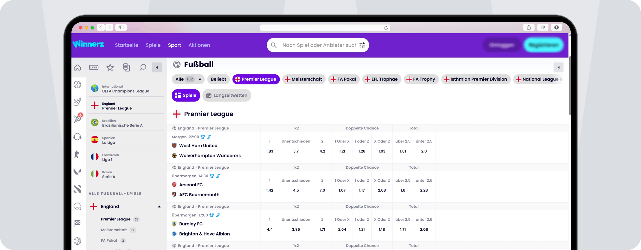Screen dimensions: 641x250
Task: Open search filter settings icon
Action: tap(362, 45)
